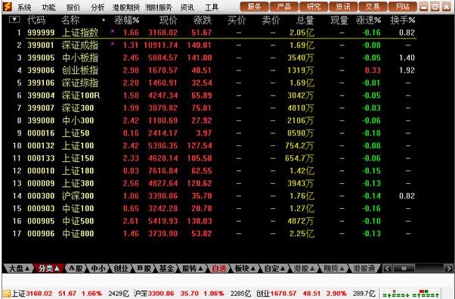Sort by 总量 column header

(305, 20)
